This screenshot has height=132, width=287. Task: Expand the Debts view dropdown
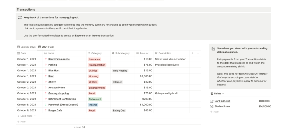pos(223,94)
